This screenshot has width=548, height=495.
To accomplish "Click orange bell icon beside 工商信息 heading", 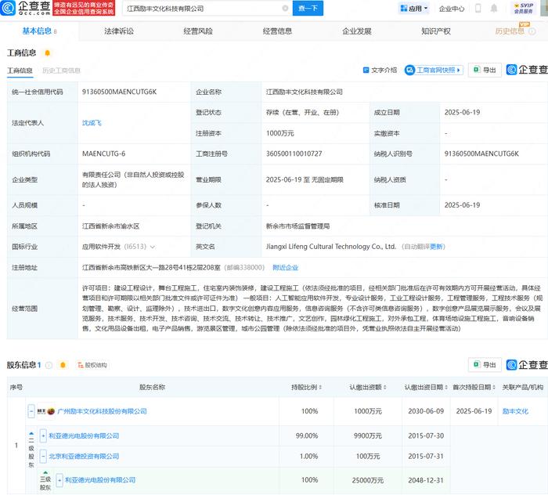I will [x=48, y=52].
